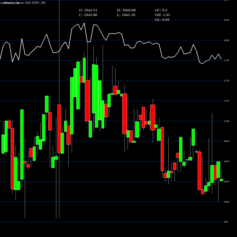Click the 995 price axis label
Screen dimensions: 237x237
226,222
